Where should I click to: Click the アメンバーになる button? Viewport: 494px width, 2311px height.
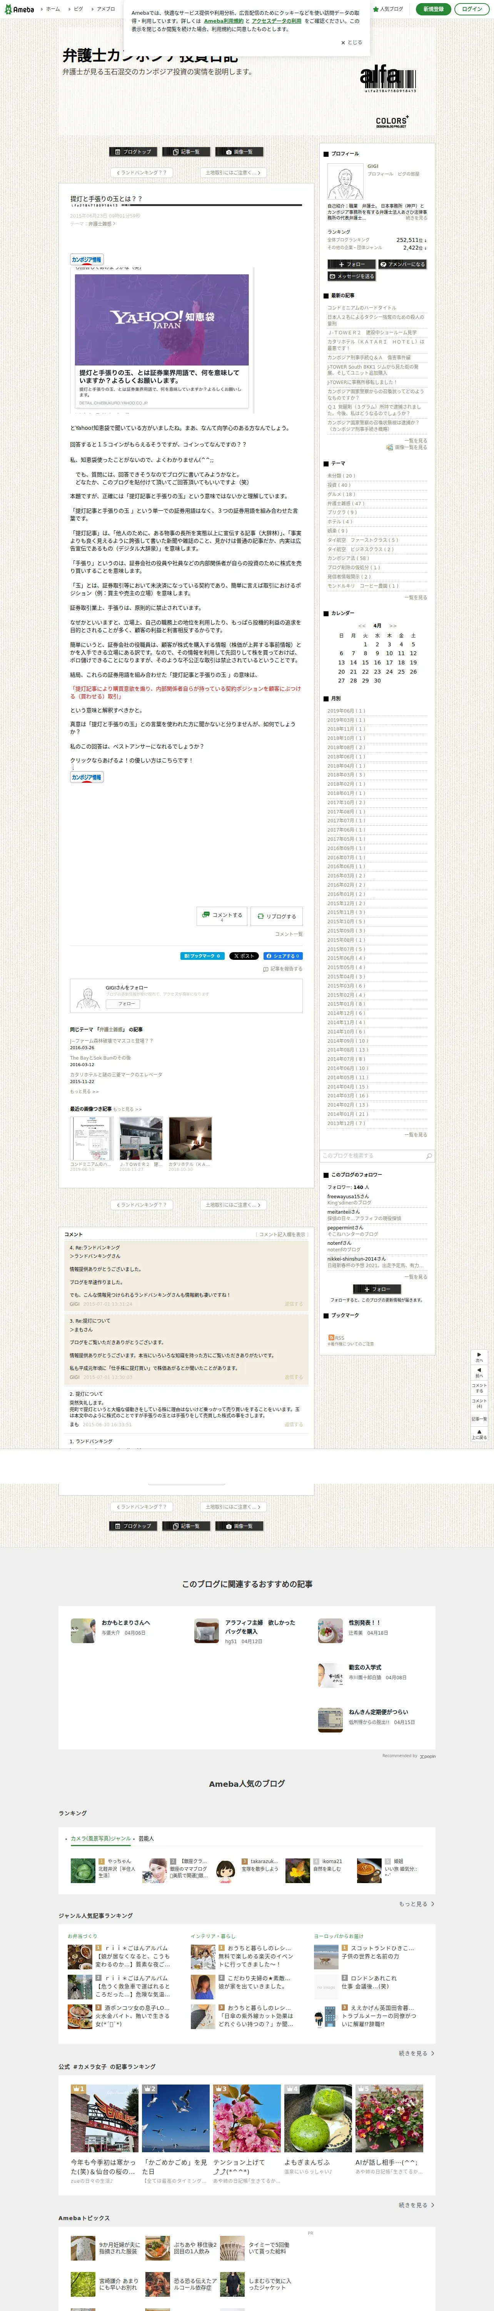click(402, 265)
